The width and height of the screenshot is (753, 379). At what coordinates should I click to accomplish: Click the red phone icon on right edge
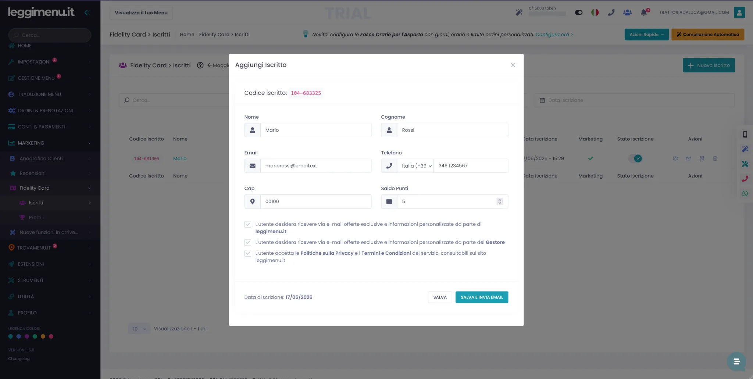click(x=745, y=179)
